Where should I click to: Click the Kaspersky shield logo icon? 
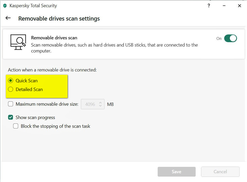[x=5, y=6]
